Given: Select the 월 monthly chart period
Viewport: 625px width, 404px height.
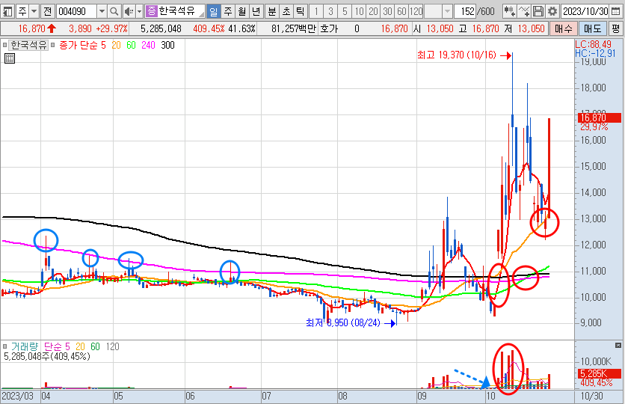Looking at the screenshot, I should 242,11.
